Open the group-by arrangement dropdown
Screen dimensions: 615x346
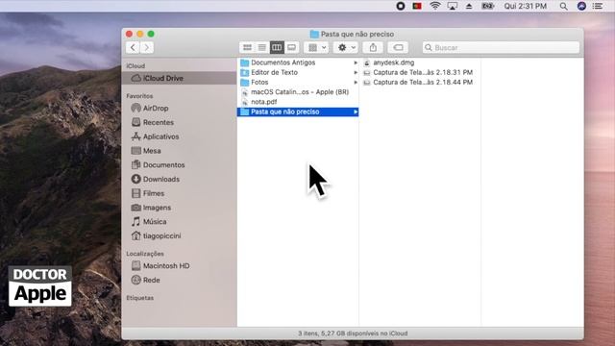click(x=316, y=47)
